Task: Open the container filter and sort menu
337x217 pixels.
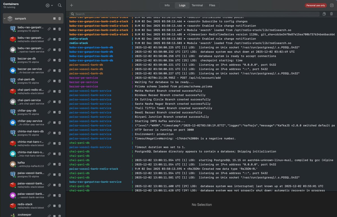Action: coord(49,5)
